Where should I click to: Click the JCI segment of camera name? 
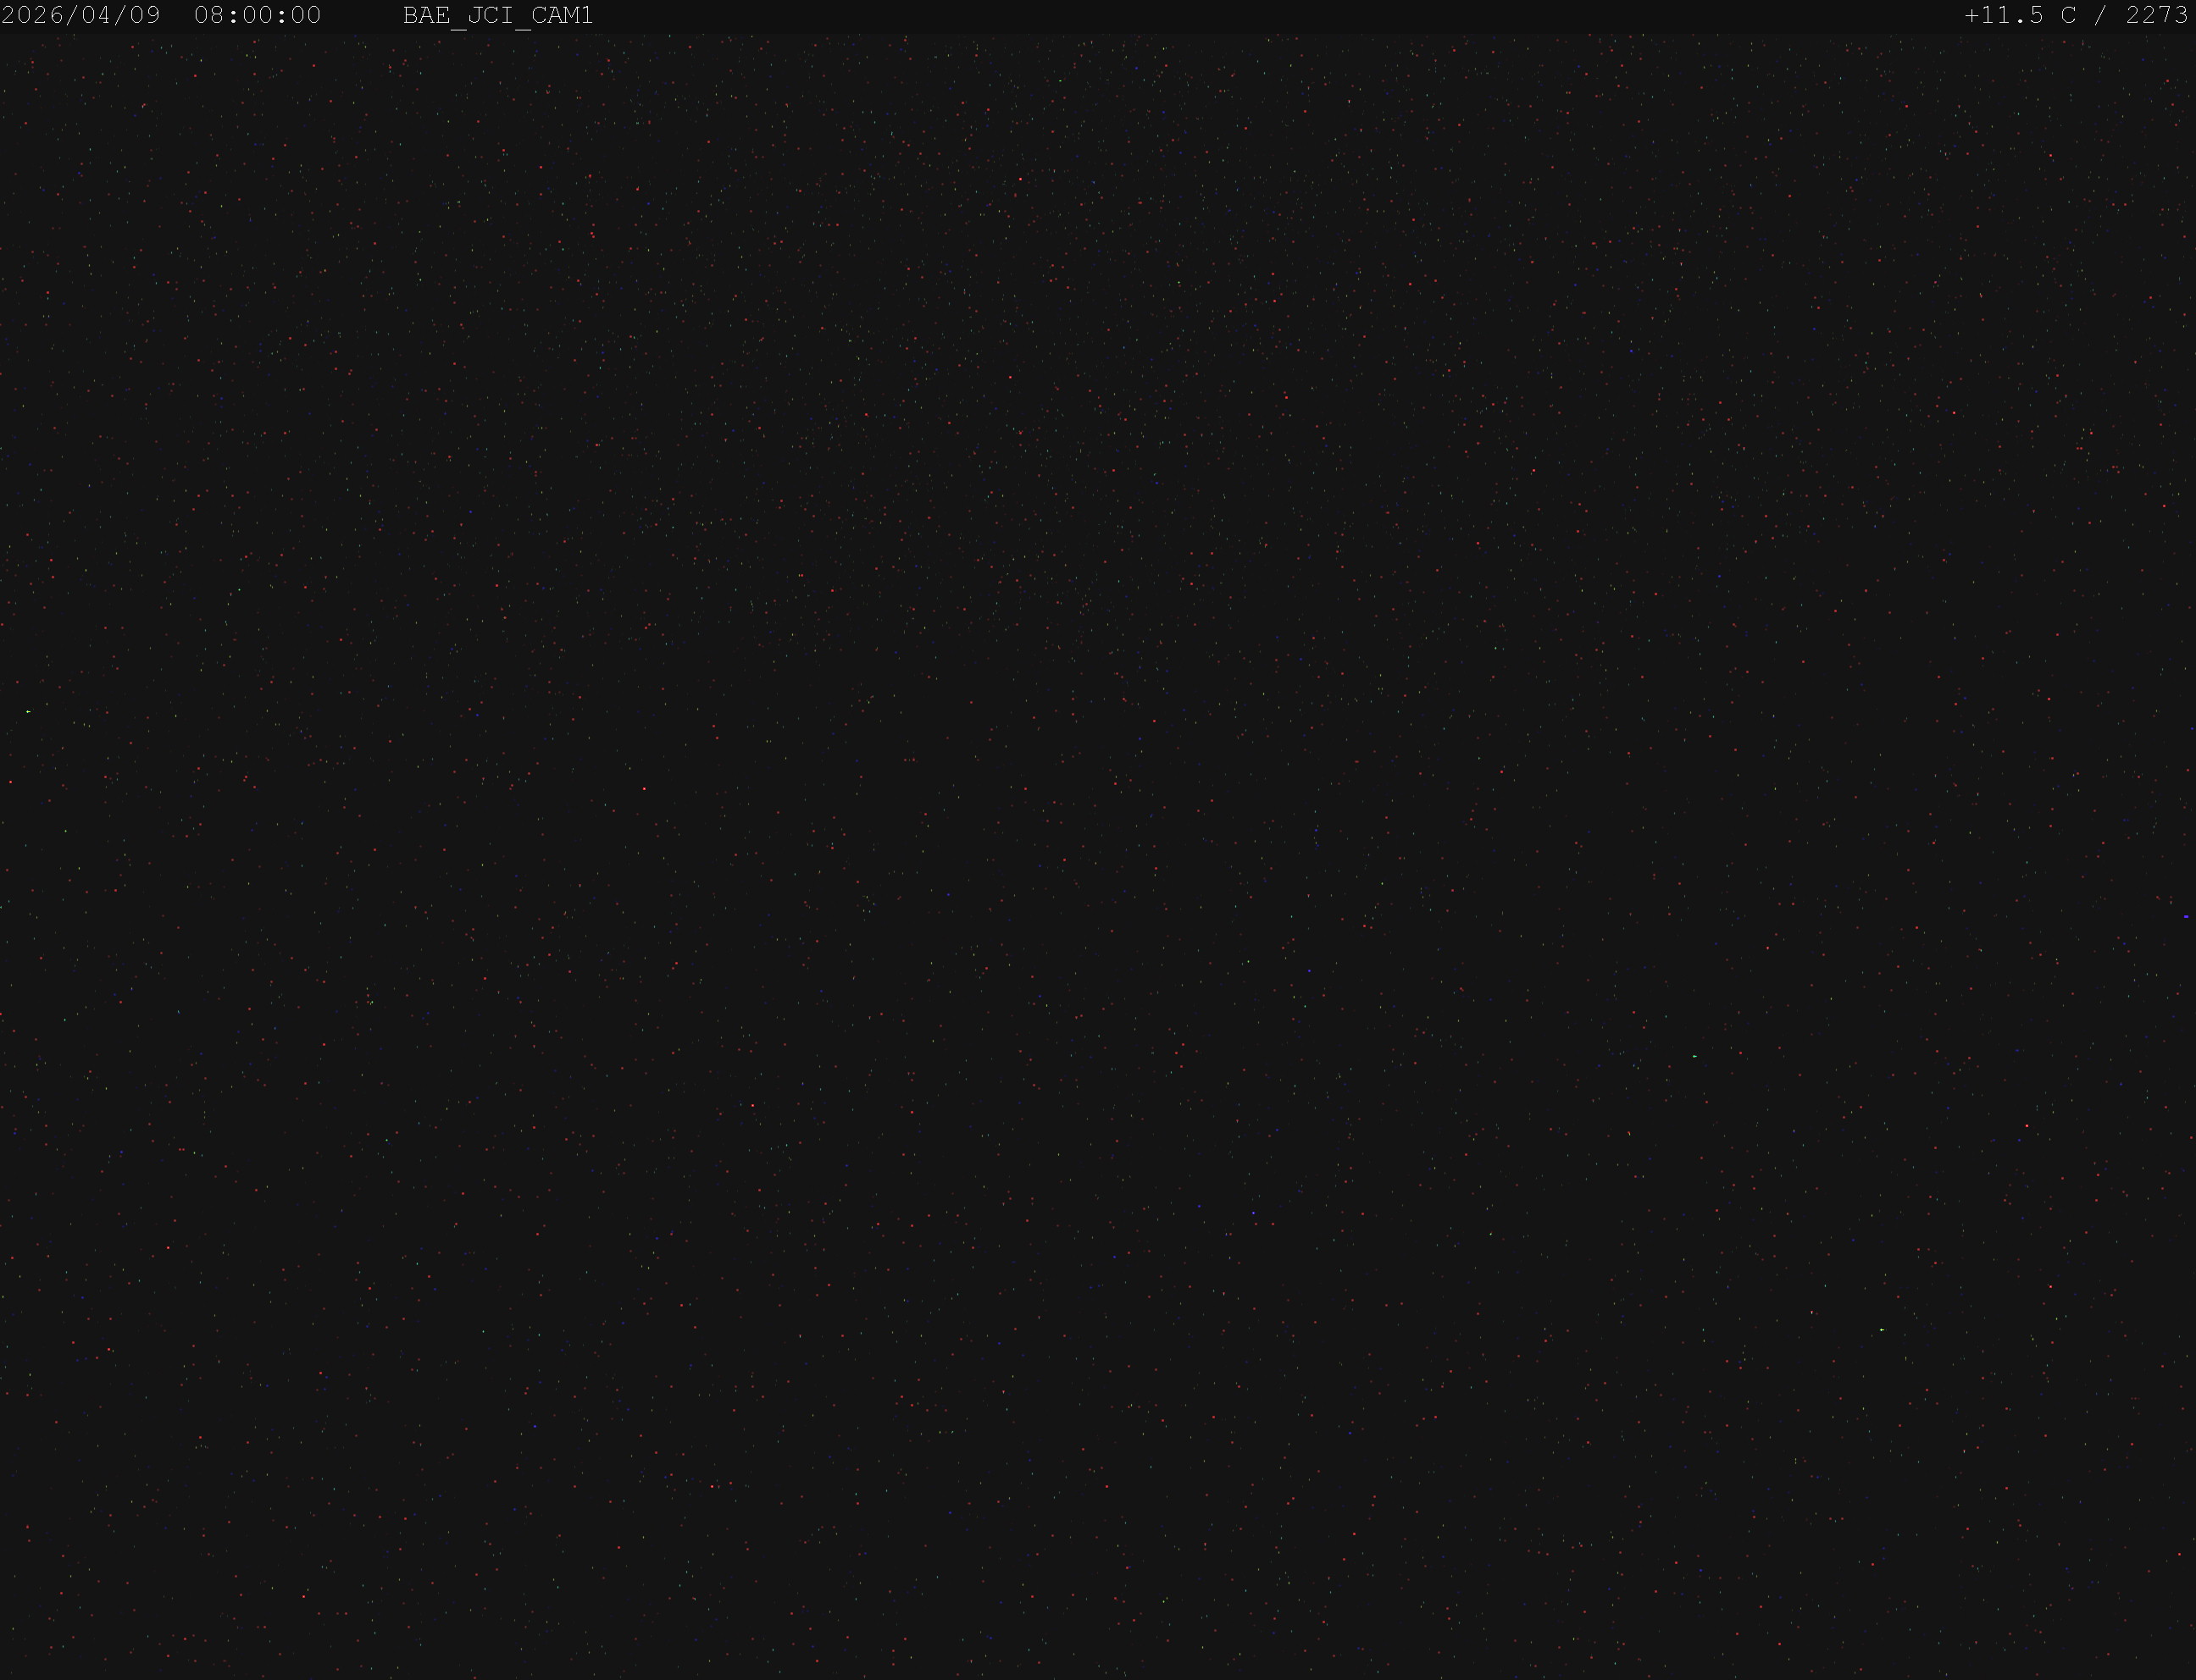(491, 16)
